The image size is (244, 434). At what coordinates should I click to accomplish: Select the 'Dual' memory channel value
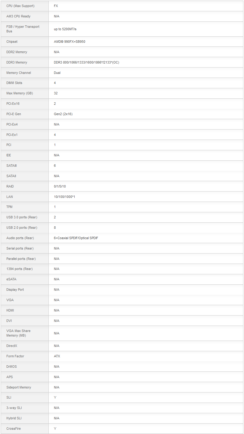pyautogui.click(x=57, y=73)
